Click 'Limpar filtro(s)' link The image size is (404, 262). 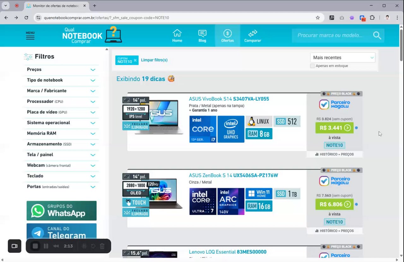click(154, 60)
